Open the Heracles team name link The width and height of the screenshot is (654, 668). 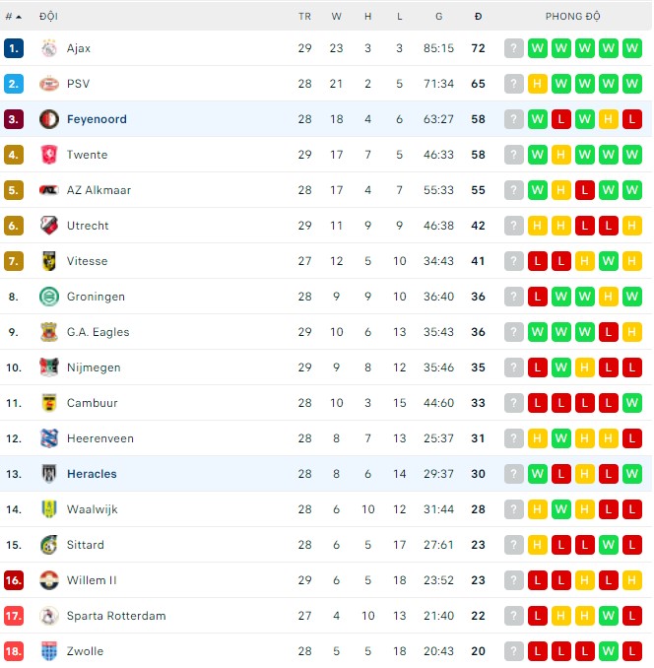point(92,474)
